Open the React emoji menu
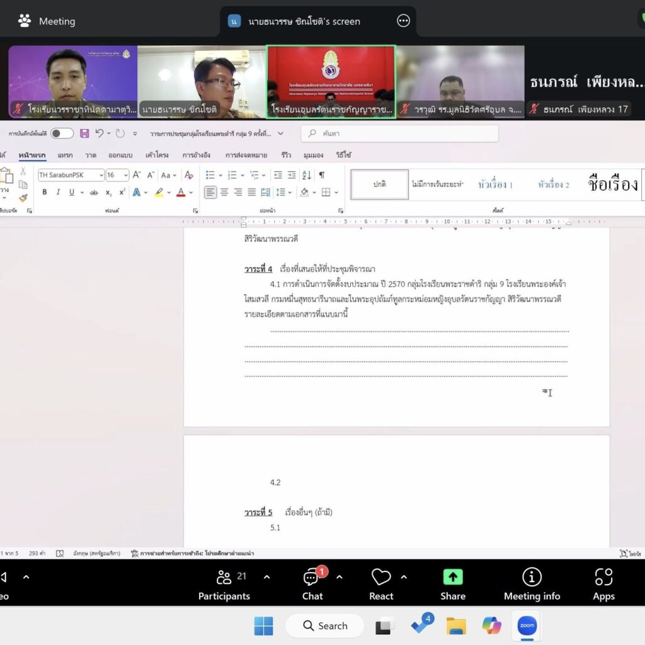Image resolution: width=645 pixels, height=645 pixels. (381, 585)
